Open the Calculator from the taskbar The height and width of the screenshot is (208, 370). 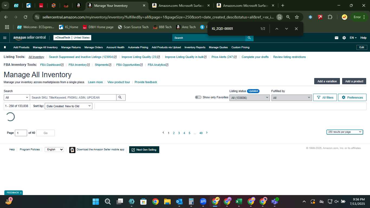(x=191, y=201)
